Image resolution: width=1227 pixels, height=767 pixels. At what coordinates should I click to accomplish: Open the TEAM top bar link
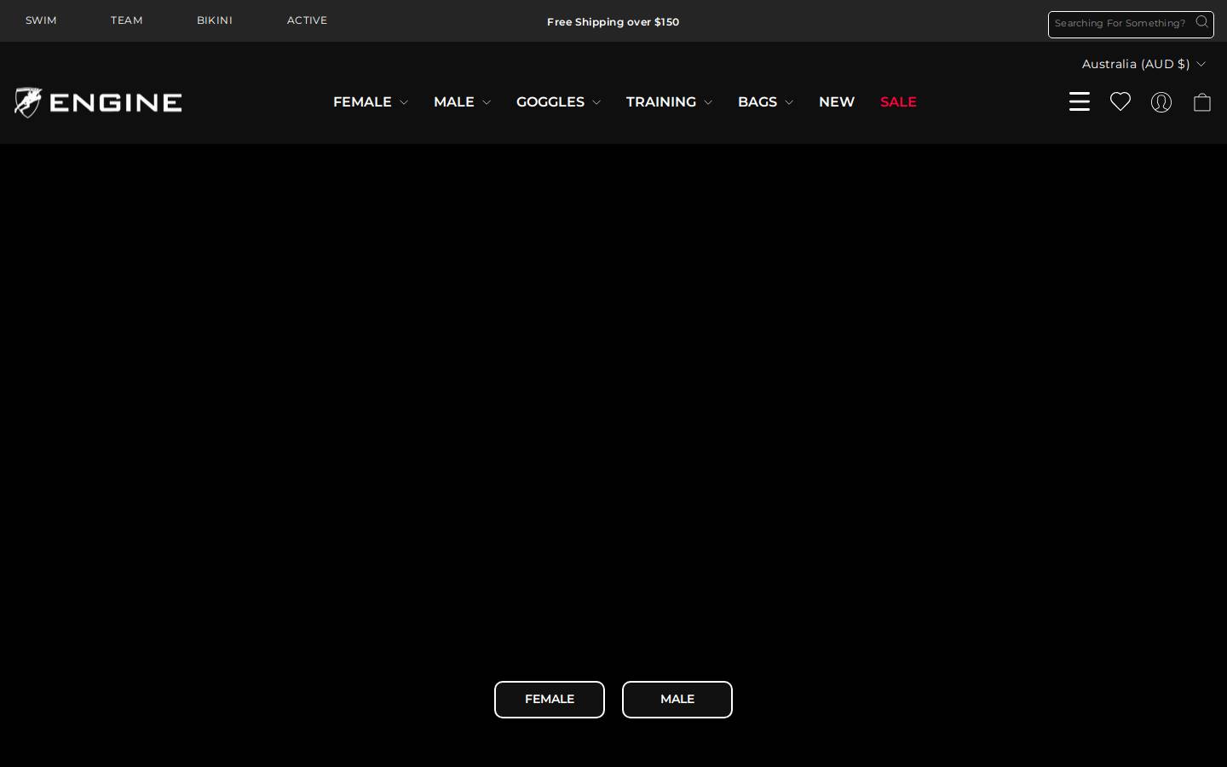[x=126, y=20]
